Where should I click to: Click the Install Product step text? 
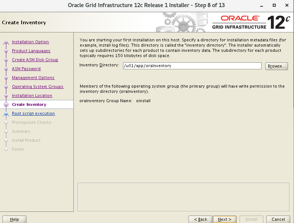pos(26,140)
